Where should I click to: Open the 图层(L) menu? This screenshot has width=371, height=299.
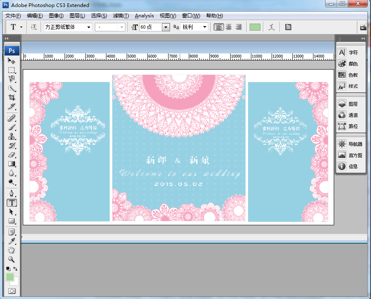[x=77, y=16]
